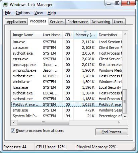Select the wmpnscfg.exe process

point(66,70)
